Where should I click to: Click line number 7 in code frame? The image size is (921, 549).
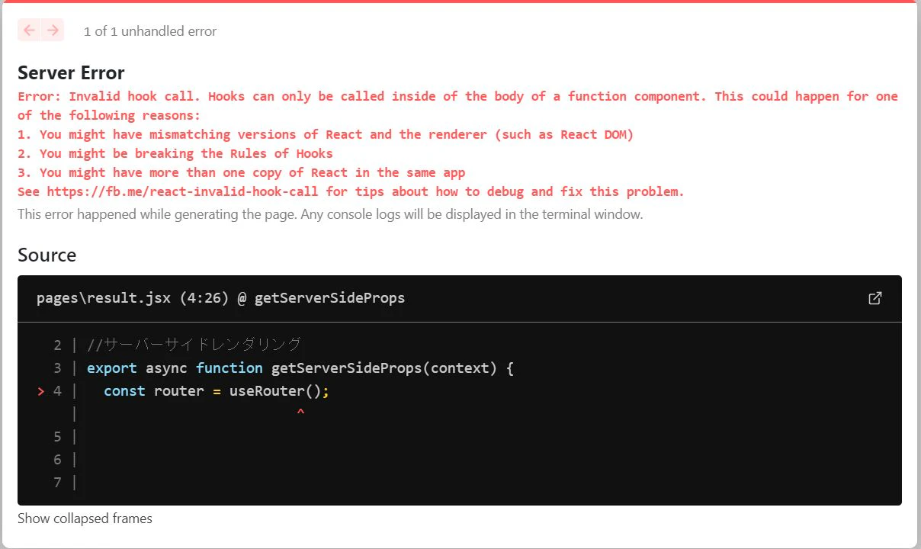[57, 483]
